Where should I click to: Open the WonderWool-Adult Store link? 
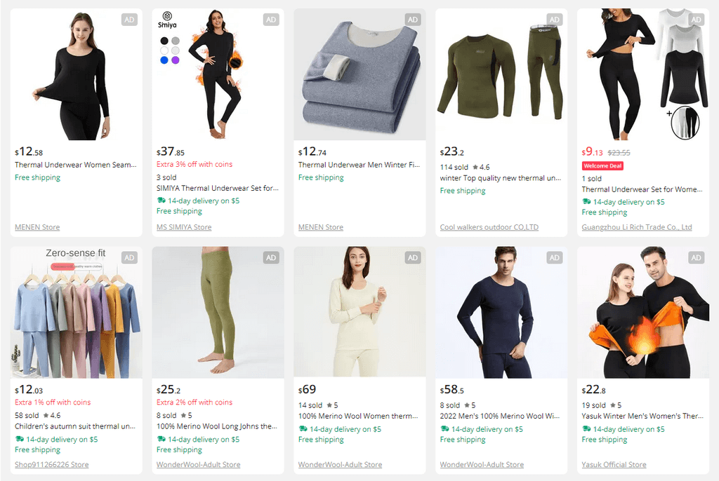coord(198,464)
